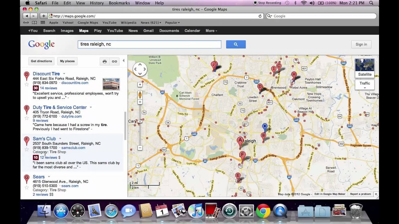Click Stop Recording in the menu bar
Image resolution: width=399 pixels, height=224 pixels.
[267, 3]
